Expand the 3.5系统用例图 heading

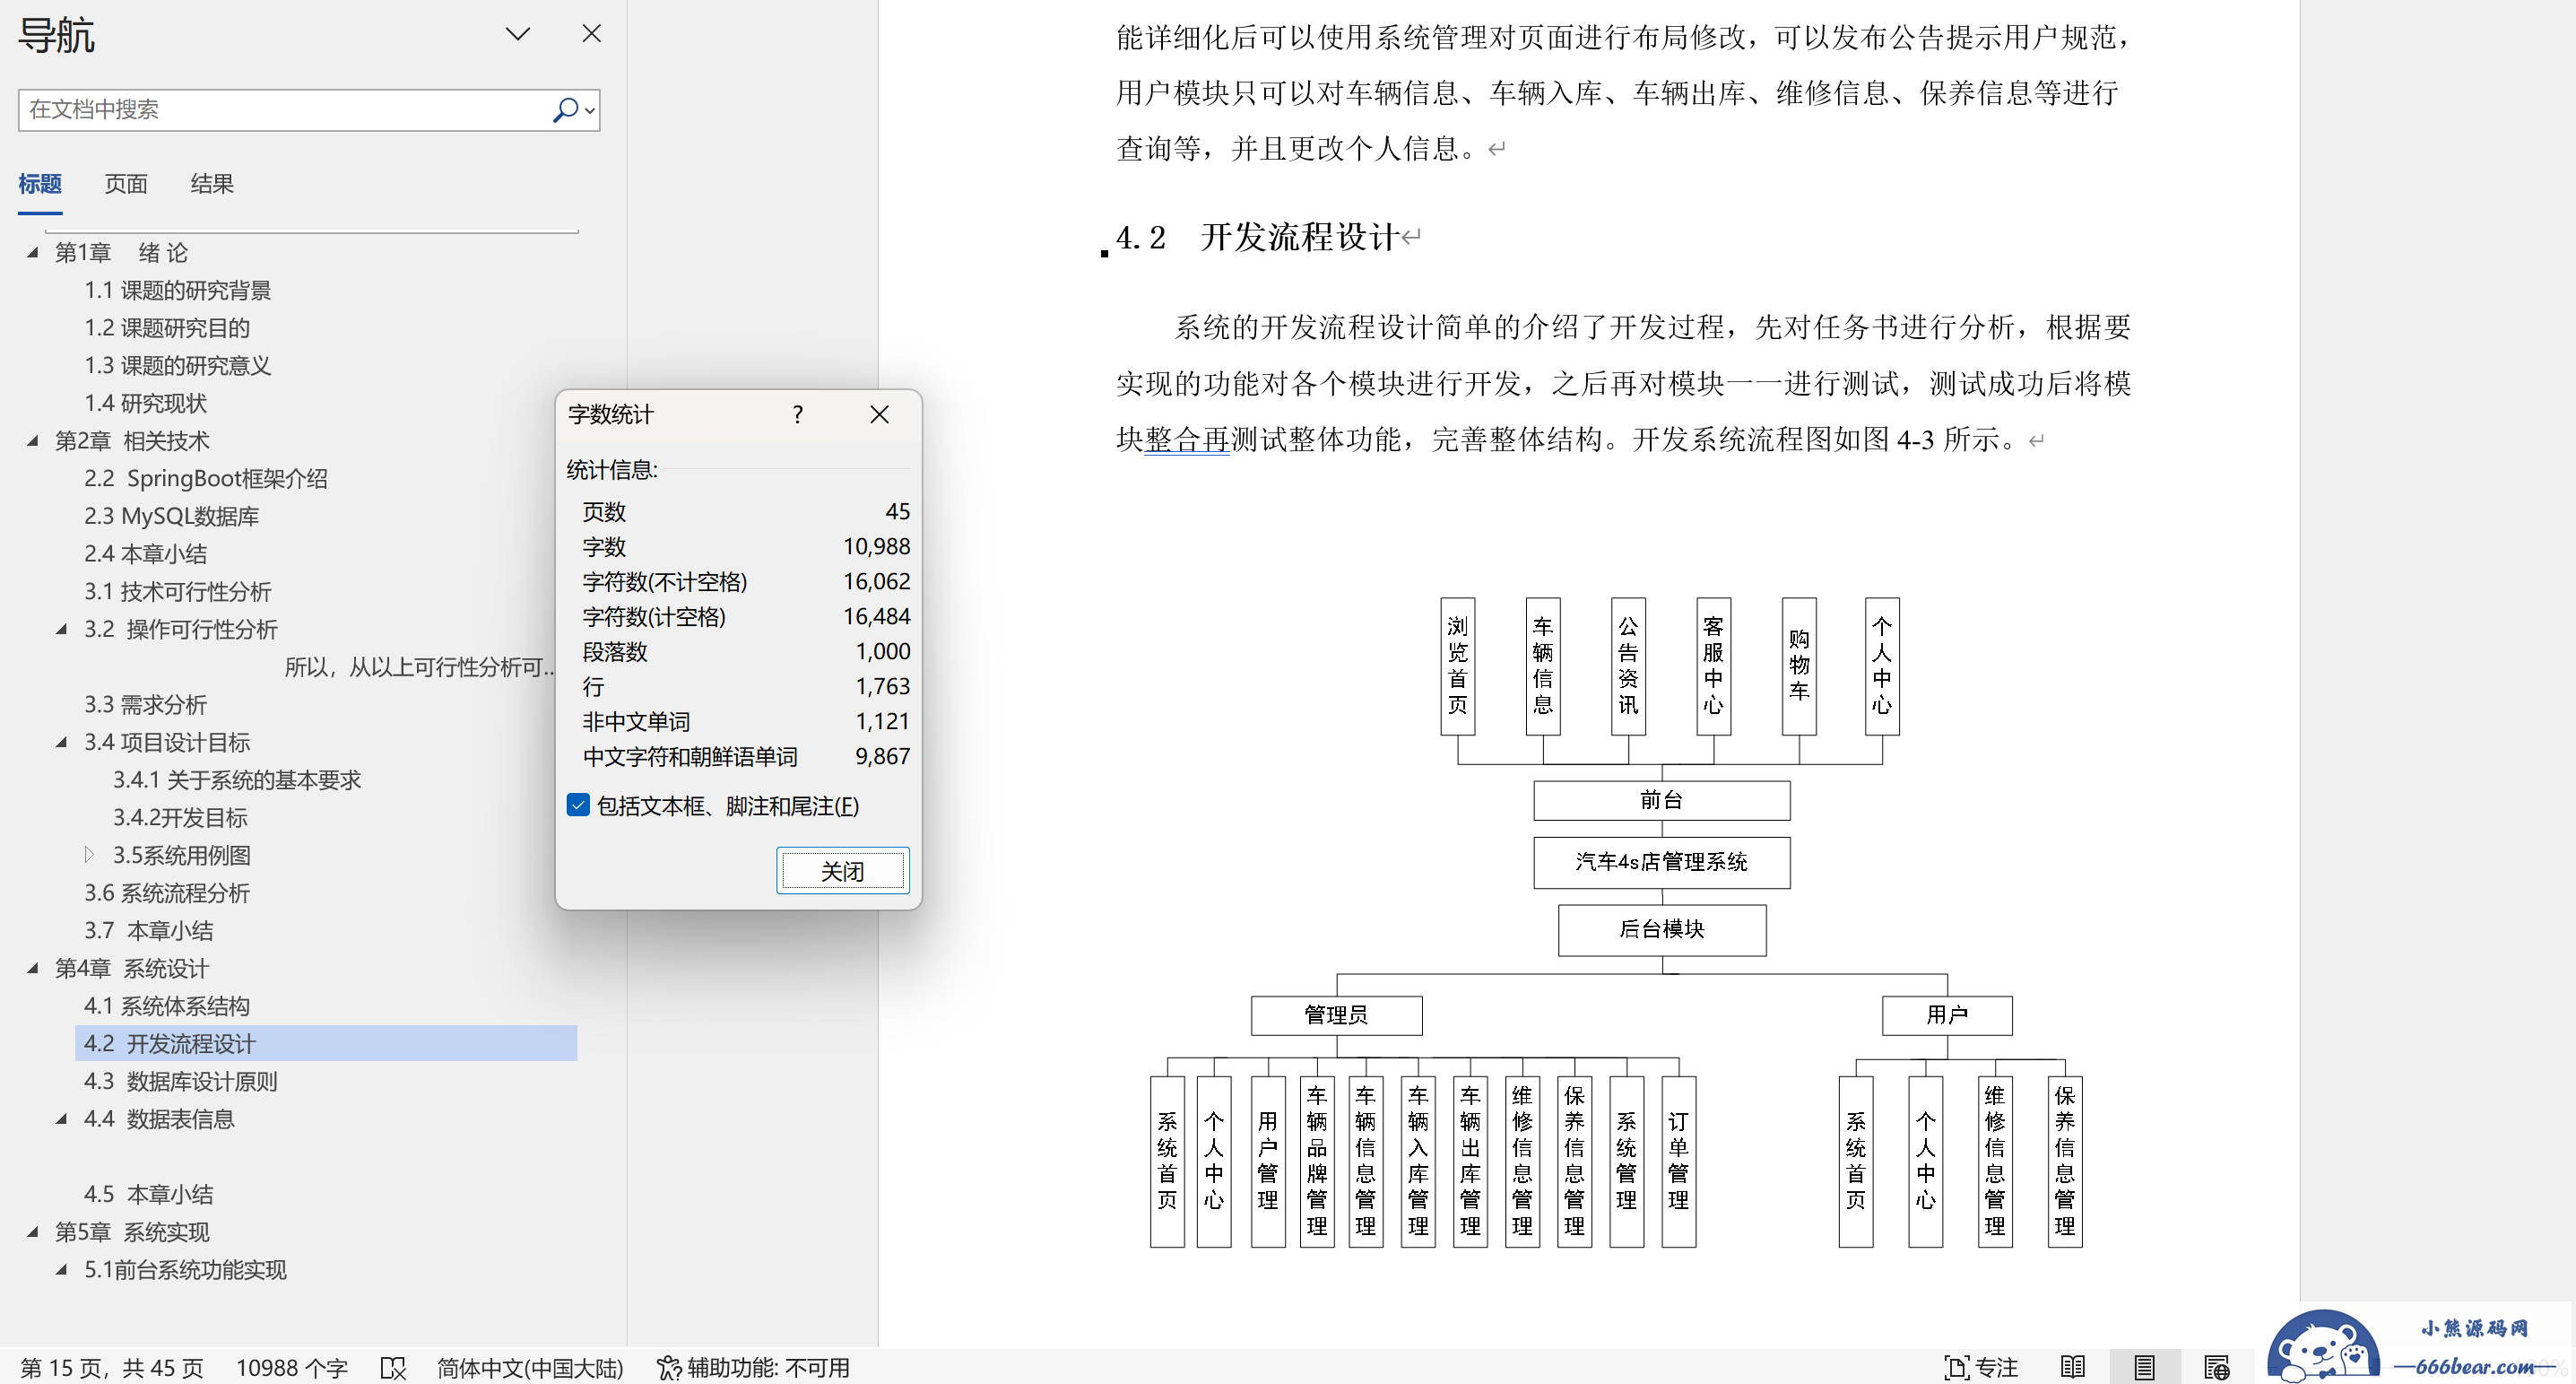point(89,855)
